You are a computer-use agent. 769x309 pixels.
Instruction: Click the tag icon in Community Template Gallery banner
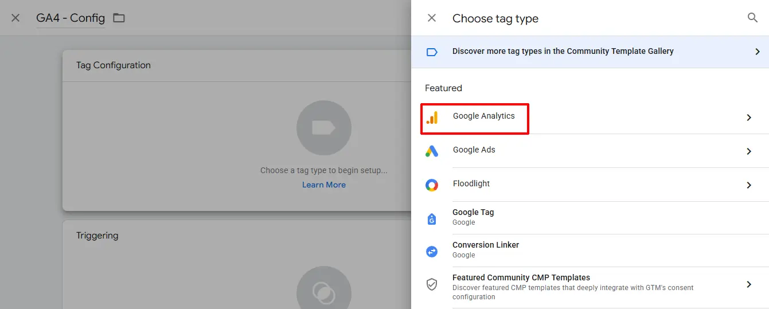point(432,52)
